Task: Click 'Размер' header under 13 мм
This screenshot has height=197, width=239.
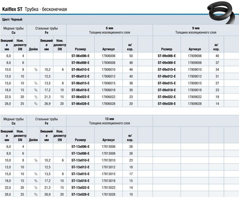Action: [80, 140]
